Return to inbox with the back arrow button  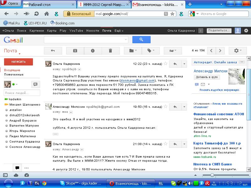coord(53,51)
